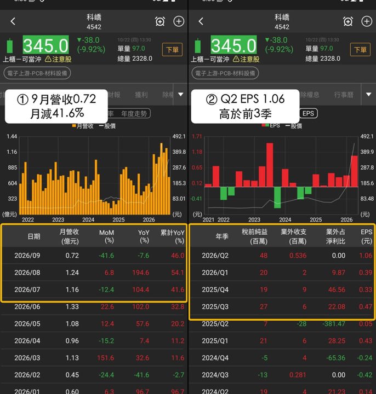Set price alert on left screen
The height and width of the screenshot is (394, 376).
[160, 21]
